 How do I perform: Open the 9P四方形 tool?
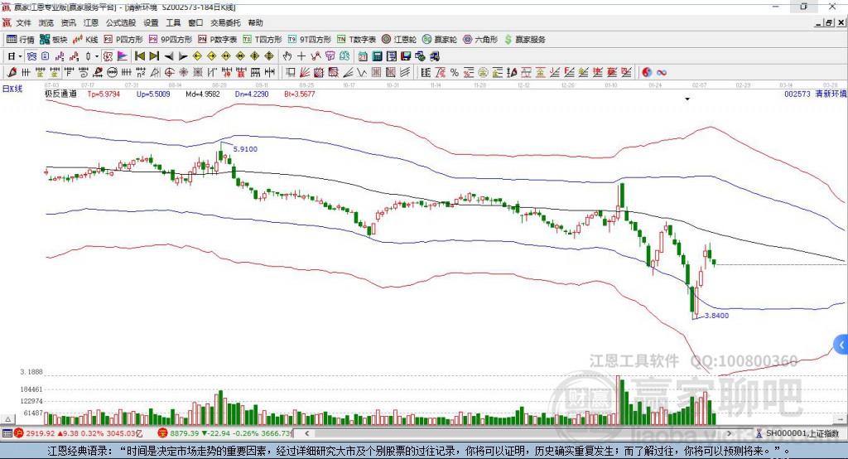(x=171, y=40)
